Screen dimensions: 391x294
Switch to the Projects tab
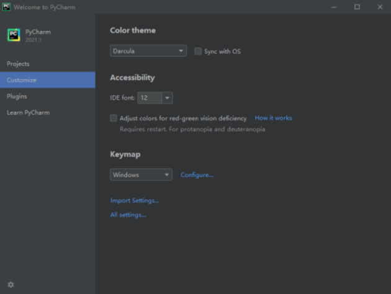[48, 64]
